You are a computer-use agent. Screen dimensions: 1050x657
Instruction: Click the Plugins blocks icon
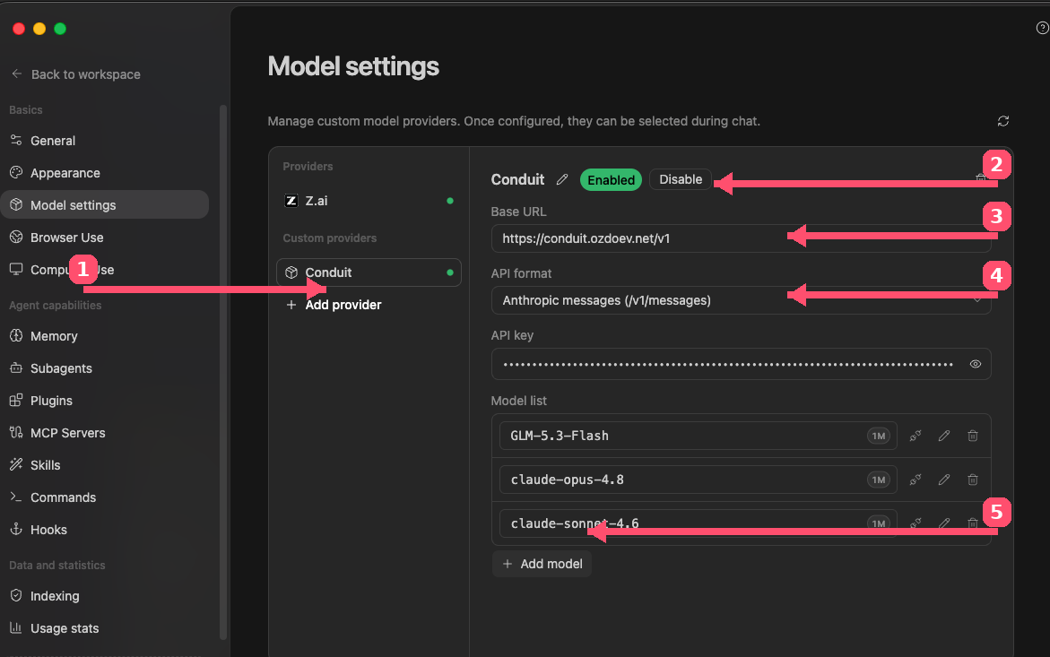click(x=16, y=400)
